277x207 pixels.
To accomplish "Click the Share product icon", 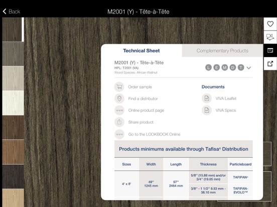I will (x=119, y=122).
